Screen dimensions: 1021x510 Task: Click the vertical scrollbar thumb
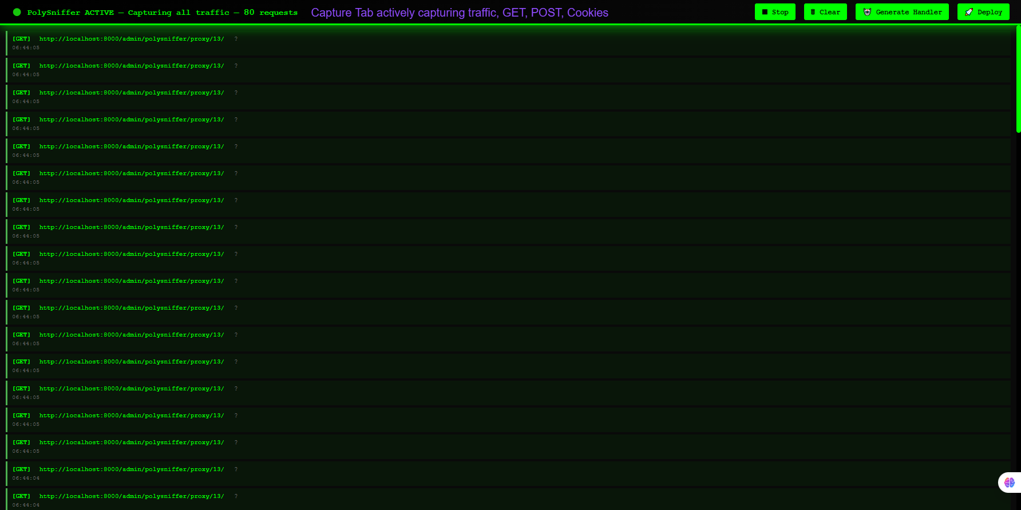[x=1018, y=80]
